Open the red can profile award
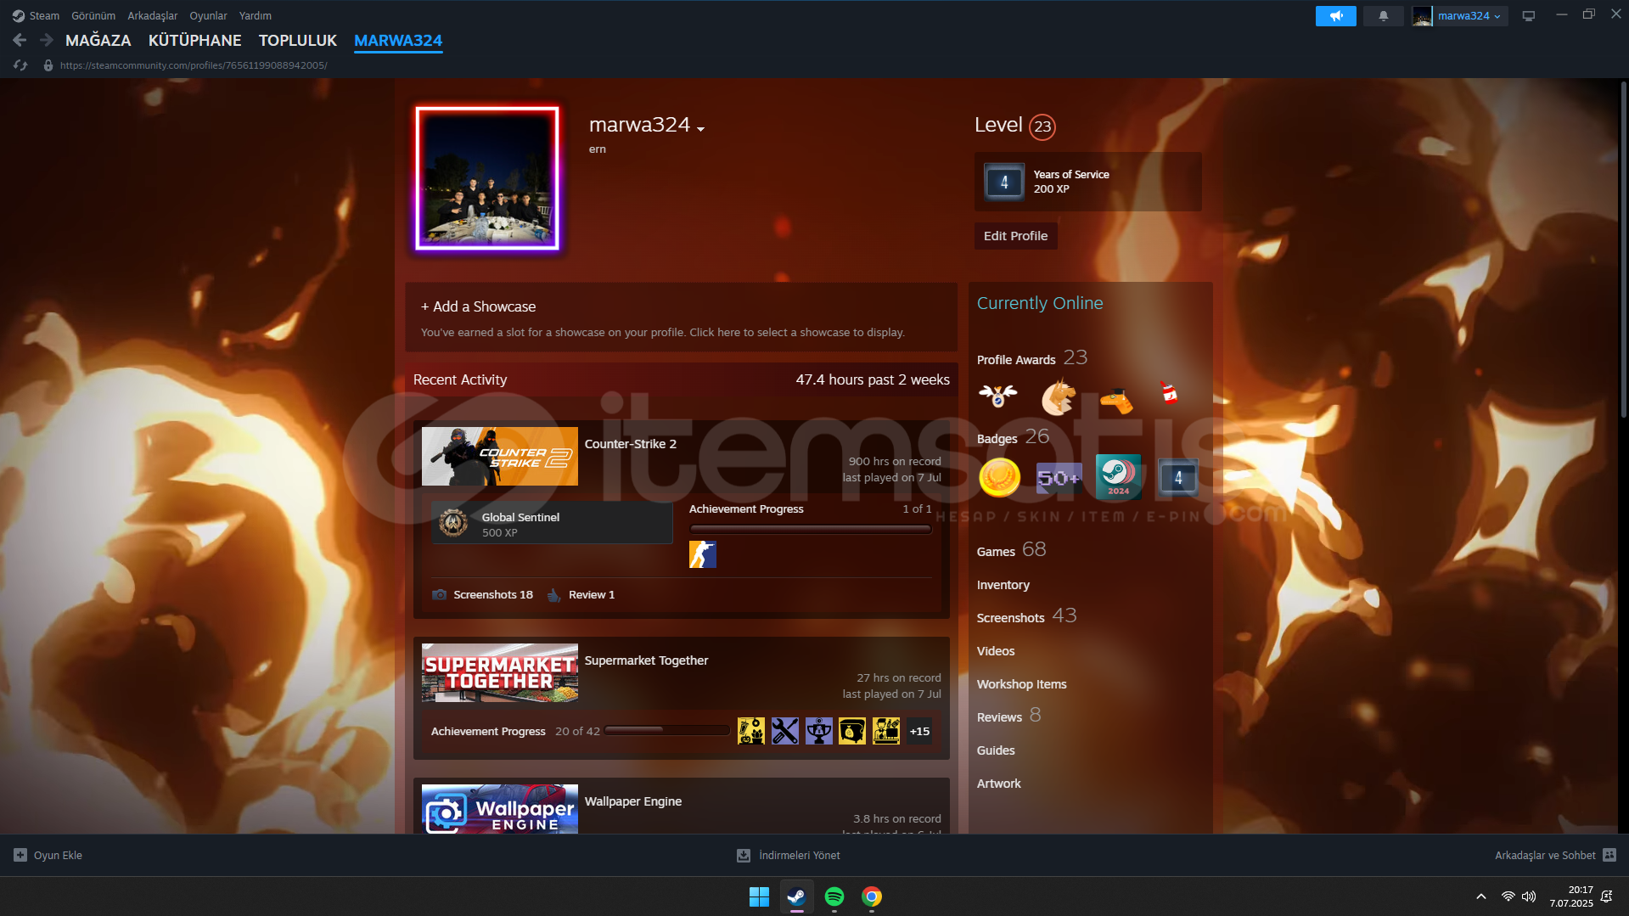 pos(1169,392)
